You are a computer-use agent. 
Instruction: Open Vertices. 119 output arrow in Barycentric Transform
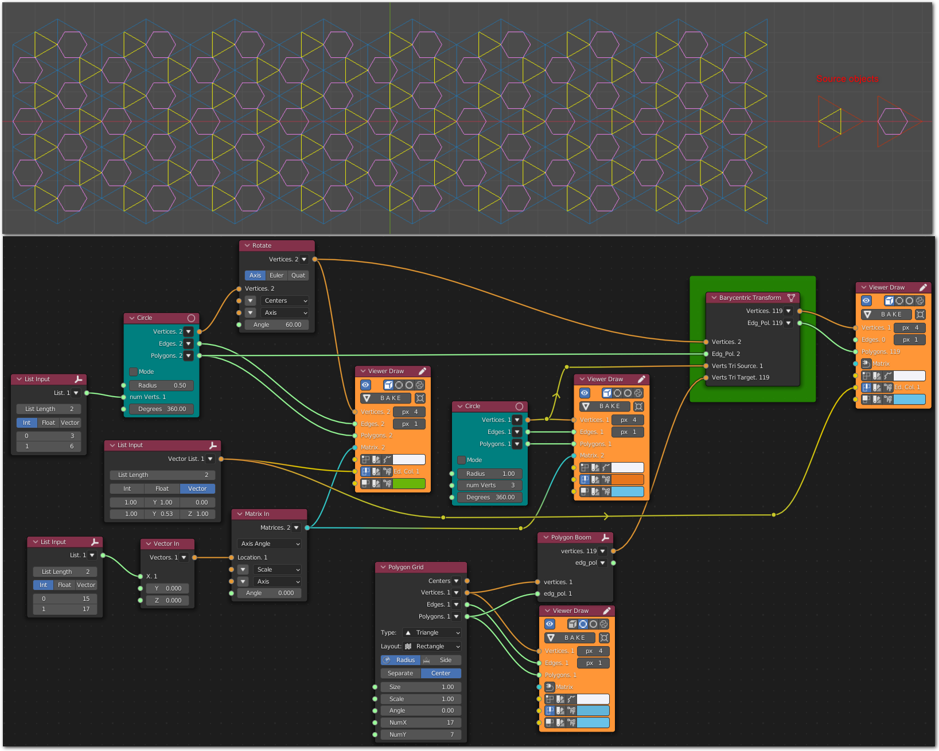click(x=789, y=311)
